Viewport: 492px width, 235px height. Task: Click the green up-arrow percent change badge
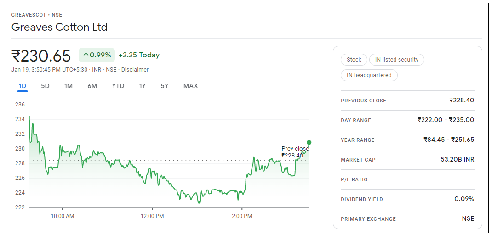pyautogui.click(x=97, y=55)
